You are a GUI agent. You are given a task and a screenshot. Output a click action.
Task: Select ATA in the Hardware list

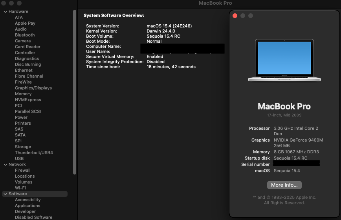[19, 17]
